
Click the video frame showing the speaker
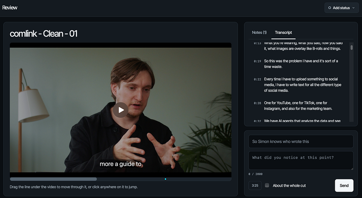click(x=121, y=110)
